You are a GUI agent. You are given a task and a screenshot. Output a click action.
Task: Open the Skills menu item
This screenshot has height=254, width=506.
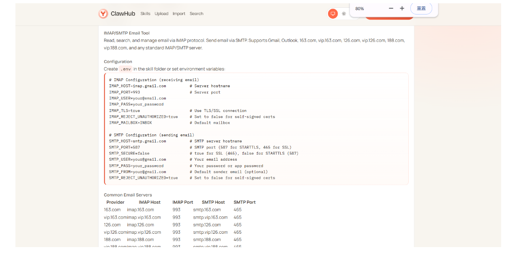point(146,14)
